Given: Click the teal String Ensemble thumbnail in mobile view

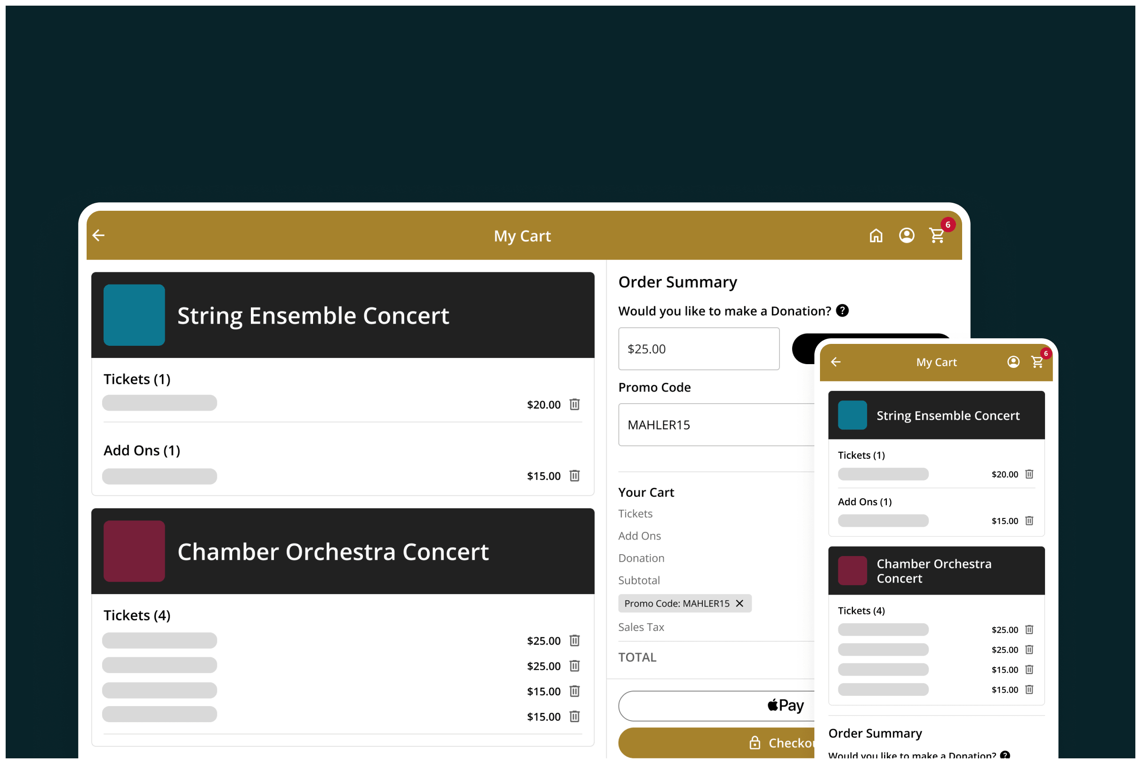Looking at the screenshot, I should pos(852,414).
